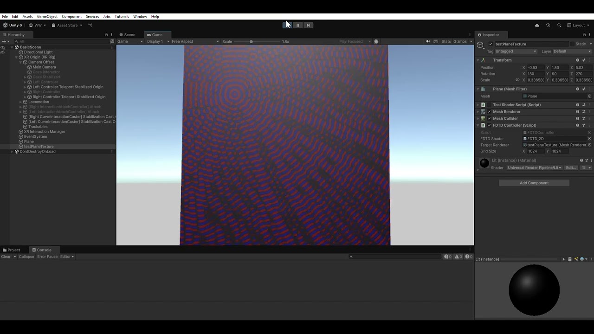Switch to the Project tab
This screenshot has height=334, width=594.
(12, 250)
